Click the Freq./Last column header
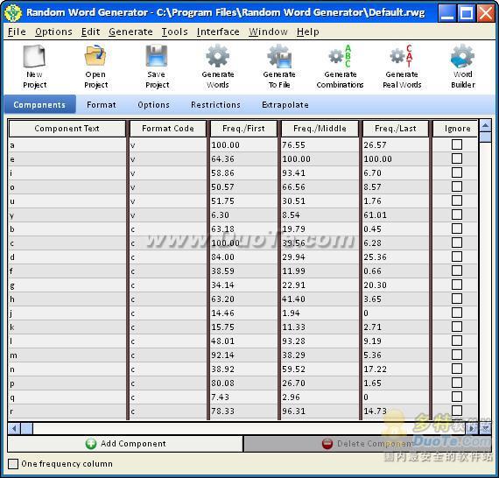The width and height of the screenshot is (499, 478). 395,129
